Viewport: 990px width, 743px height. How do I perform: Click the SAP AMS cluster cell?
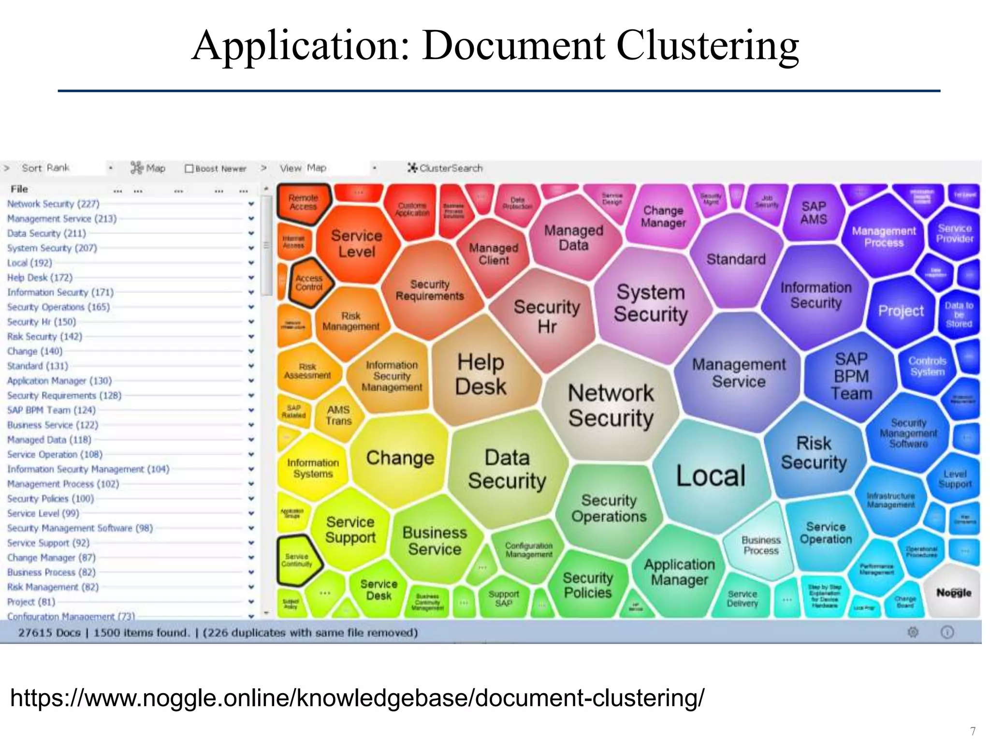pos(814,213)
